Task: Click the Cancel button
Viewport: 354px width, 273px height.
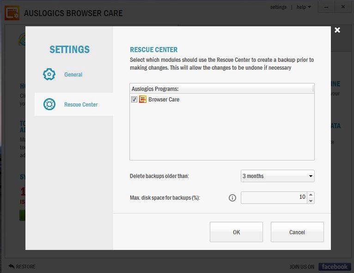Action: pyautogui.click(x=297, y=232)
